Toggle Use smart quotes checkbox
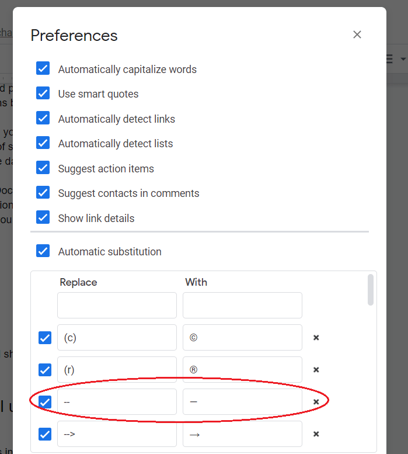Screen dimensions: 408x454 [x=43, y=93]
